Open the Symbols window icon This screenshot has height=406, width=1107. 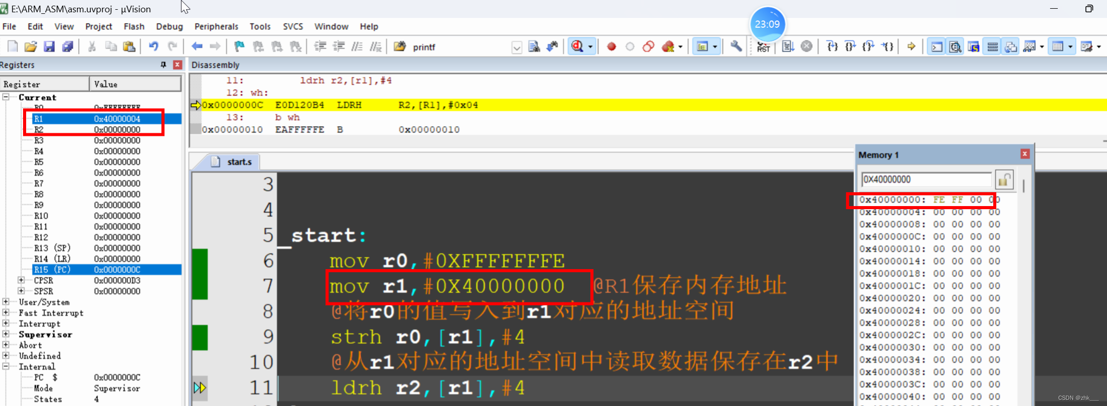[974, 47]
